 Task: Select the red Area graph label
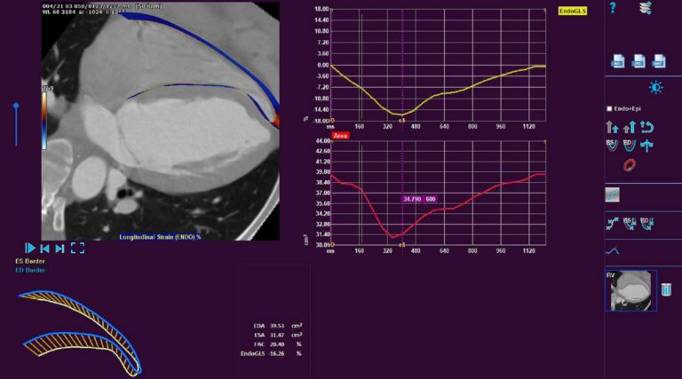340,136
